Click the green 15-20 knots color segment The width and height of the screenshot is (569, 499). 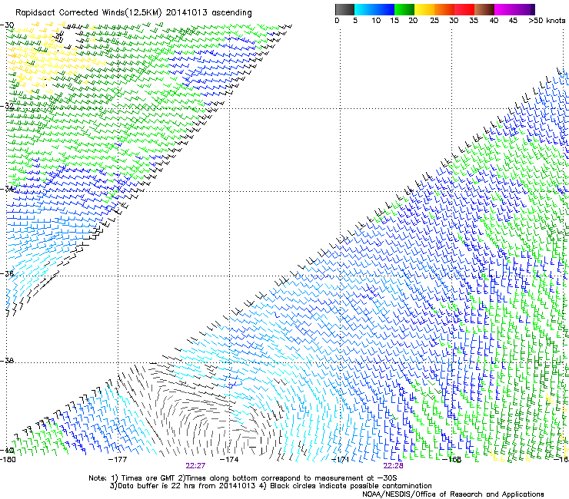tap(404, 9)
